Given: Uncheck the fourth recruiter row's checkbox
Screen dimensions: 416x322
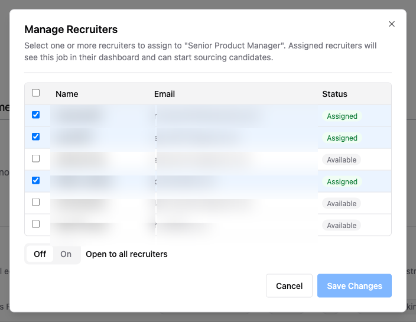Looking at the screenshot, I should [x=35, y=180].
